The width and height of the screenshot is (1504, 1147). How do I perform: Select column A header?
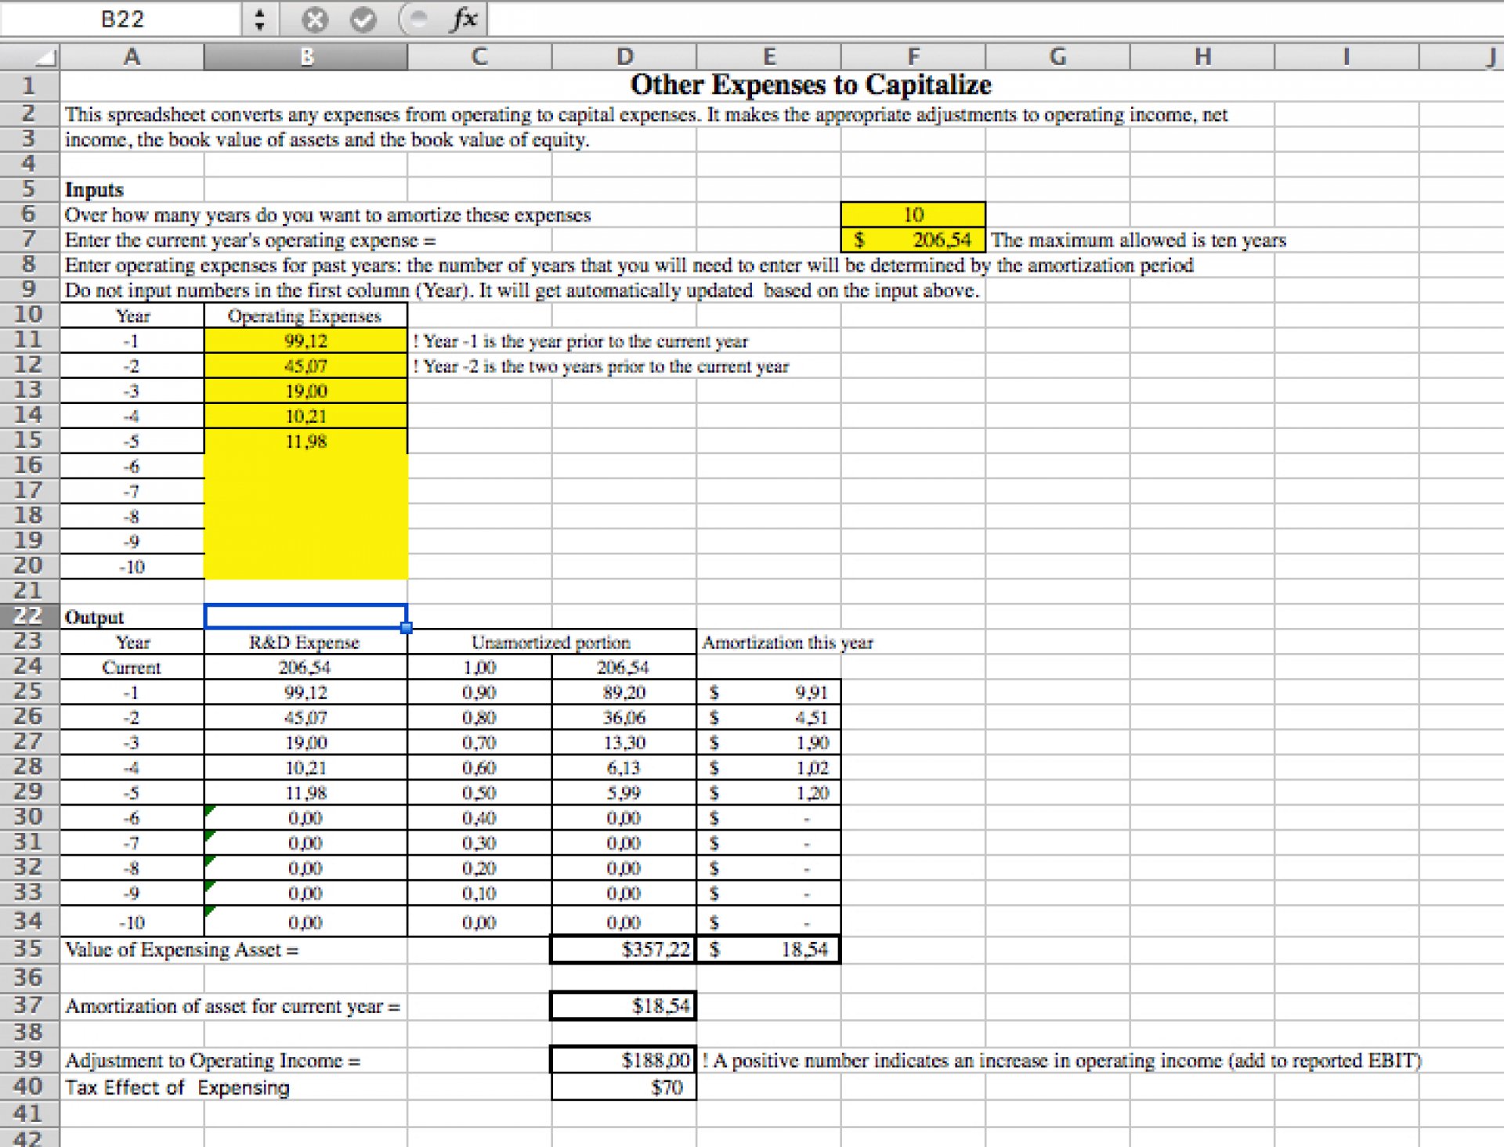tap(132, 57)
